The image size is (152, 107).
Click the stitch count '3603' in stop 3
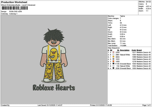118,57
